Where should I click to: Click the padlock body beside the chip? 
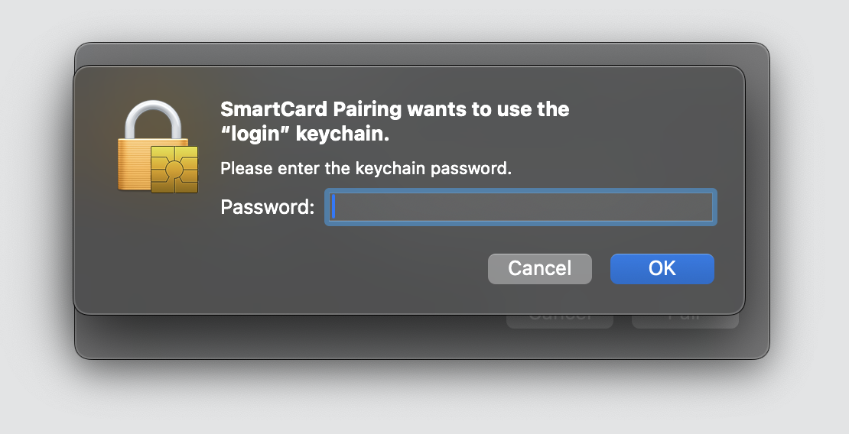tap(133, 165)
